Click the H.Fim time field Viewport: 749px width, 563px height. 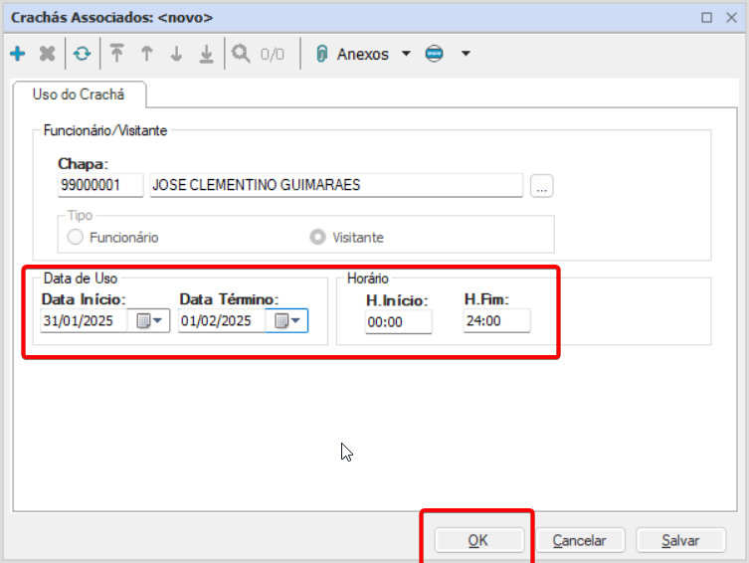point(496,320)
